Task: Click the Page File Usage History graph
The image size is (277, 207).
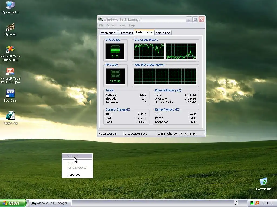Action: pos(165,76)
